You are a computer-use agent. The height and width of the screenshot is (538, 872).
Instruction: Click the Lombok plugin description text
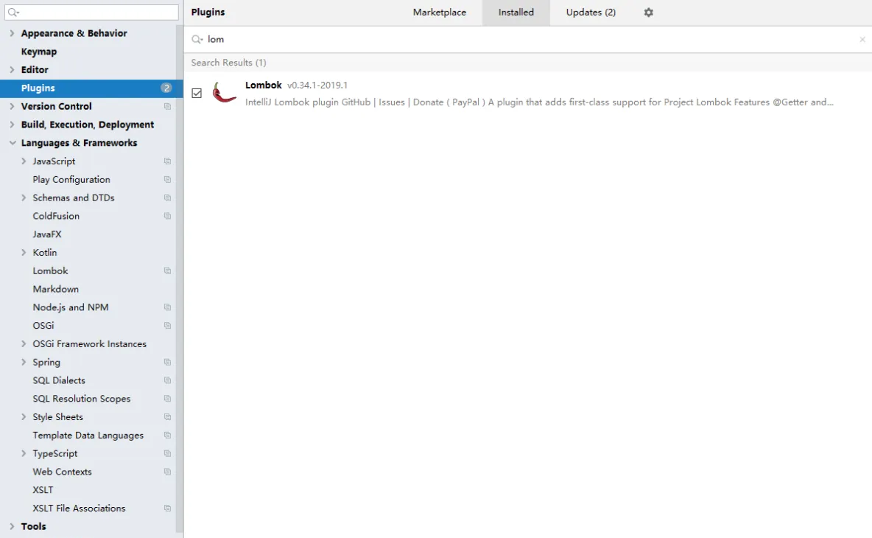tap(539, 102)
